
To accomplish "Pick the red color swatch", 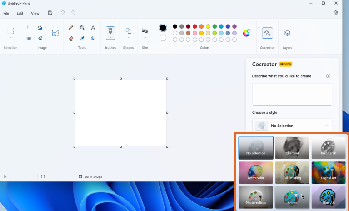I will pos(195,26).
